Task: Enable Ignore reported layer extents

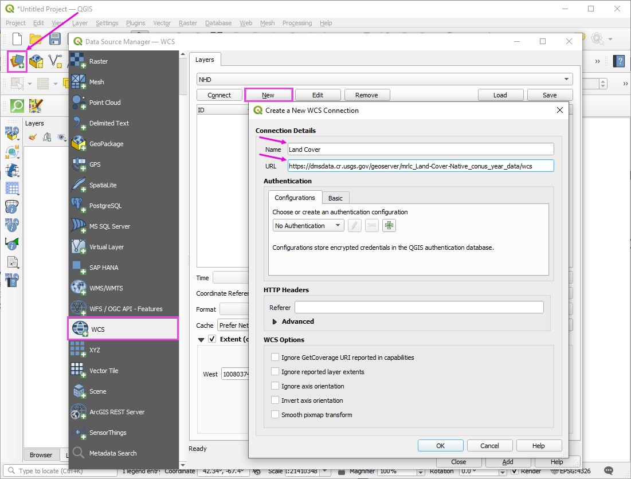Action: pyautogui.click(x=276, y=372)
